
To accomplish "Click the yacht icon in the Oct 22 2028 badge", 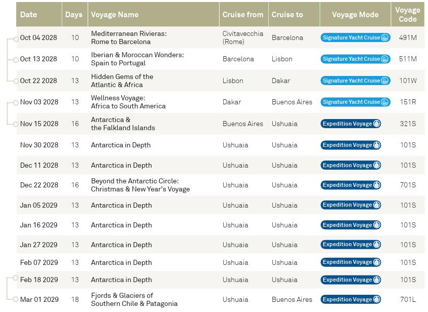I will [384, 81].
